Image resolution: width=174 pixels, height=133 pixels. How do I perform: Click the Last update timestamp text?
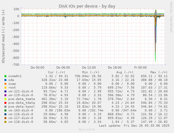(134, 126)
